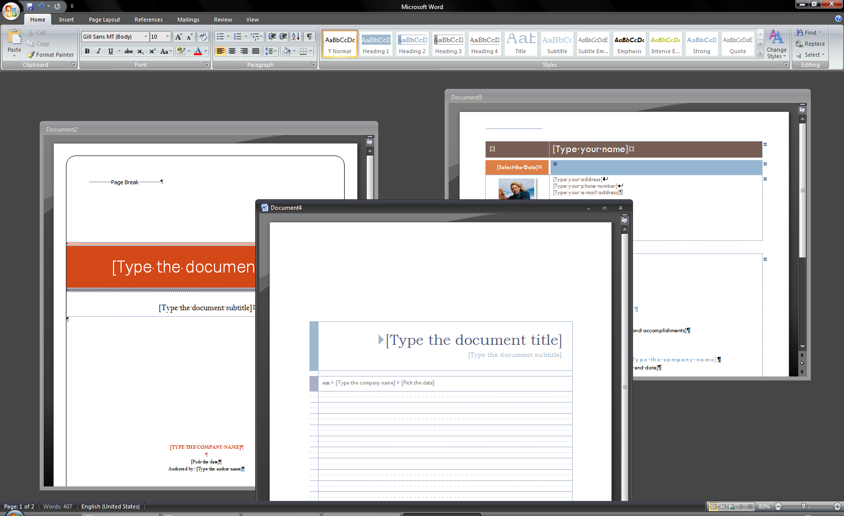Screen dimensions: 844x516
Task: Open the Change Case dropdown
Action: click(166, 51)
